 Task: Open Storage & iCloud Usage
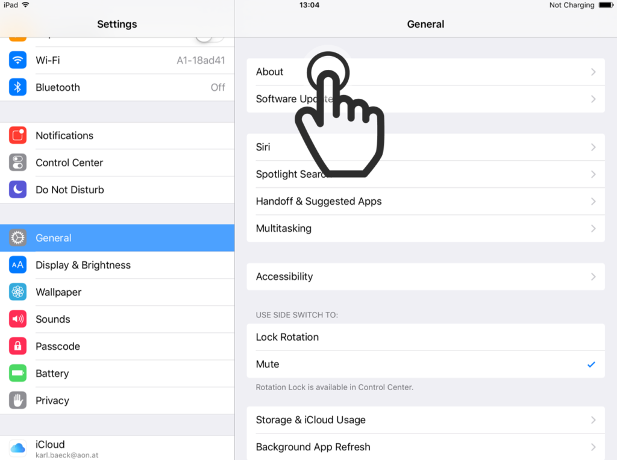click(x=426, y=420)
